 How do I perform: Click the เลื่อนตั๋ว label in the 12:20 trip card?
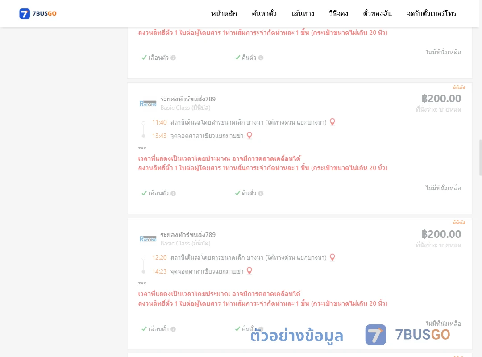tap(158, 329)
